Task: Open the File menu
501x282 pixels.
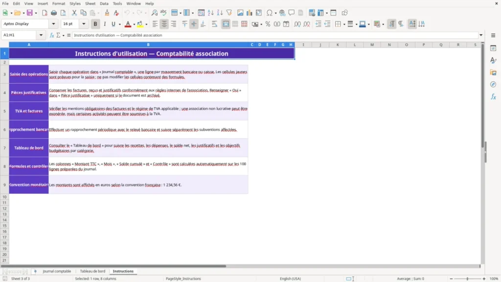Action: (x=5, y=3)
